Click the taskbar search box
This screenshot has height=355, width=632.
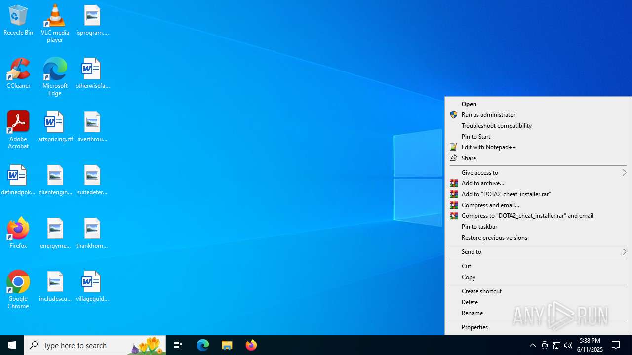(95, 345)
